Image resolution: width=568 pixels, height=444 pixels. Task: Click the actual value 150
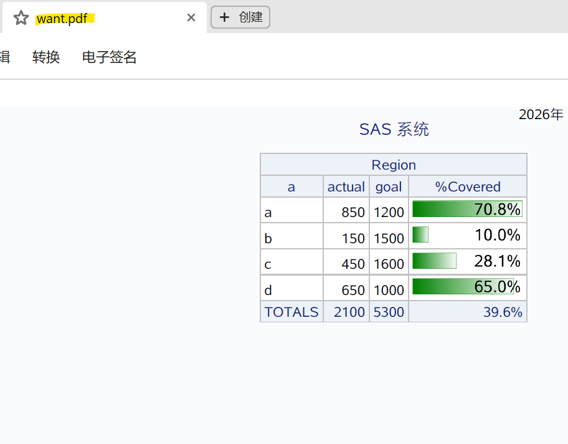point(353,239)
